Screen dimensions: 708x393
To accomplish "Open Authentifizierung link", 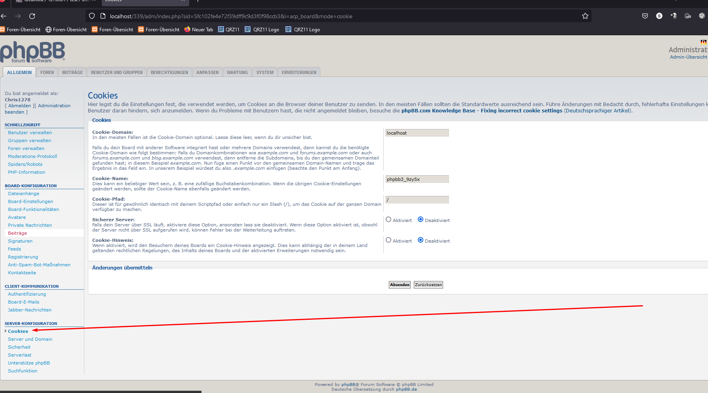I will coord(27,294).
